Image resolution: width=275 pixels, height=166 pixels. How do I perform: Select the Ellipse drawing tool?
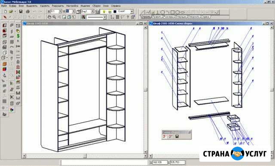click(x=183, y=12)
